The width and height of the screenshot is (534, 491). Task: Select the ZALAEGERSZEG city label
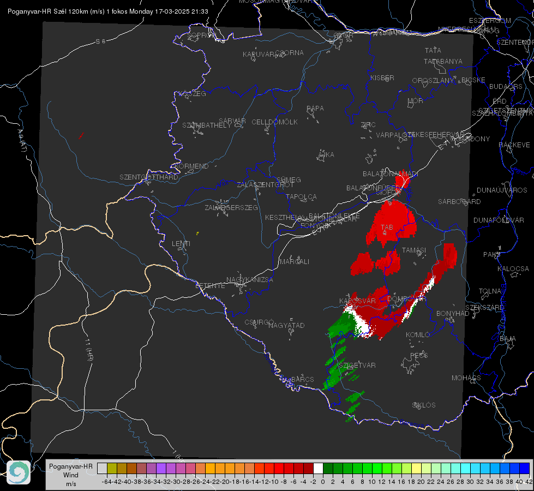[231, 207]
